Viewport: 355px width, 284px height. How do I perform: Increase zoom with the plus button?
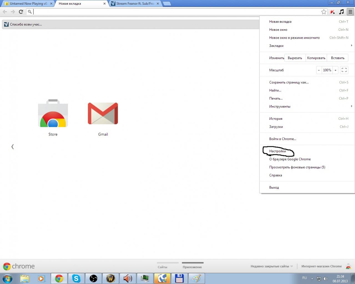pos(335,70)
